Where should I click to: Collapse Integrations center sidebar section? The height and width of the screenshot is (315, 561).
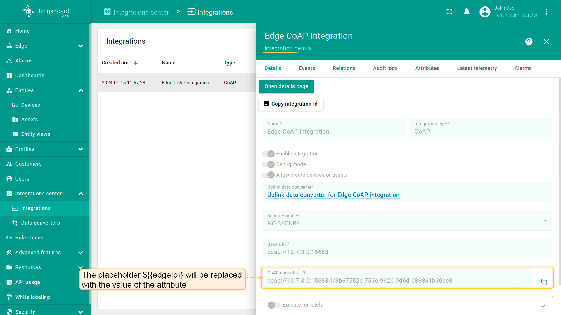pos(81,194)
